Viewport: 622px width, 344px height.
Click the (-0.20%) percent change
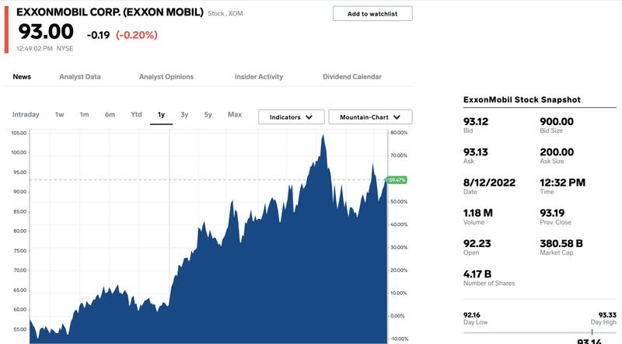pos(137,35)
